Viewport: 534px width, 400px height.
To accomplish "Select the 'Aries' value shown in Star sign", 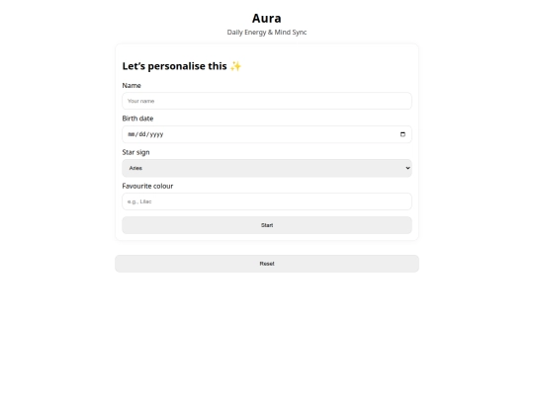I will pyautogui.click(x=135, y=168).
